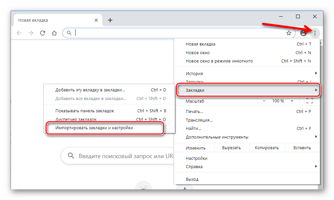This screenshot has height=200, width=334.
Task: Expand 'Дополнительные инструменты' submenu
Action: pos(316,137)
